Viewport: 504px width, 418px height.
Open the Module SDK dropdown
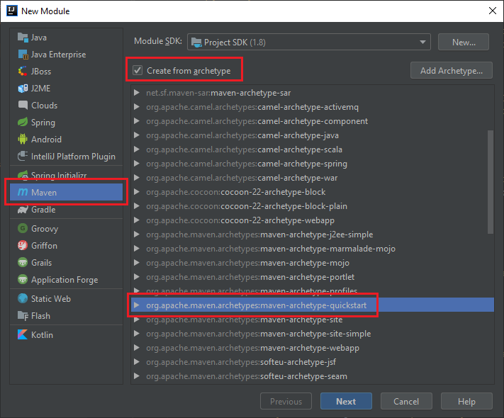pyautogui.click(x=309, y=42)
